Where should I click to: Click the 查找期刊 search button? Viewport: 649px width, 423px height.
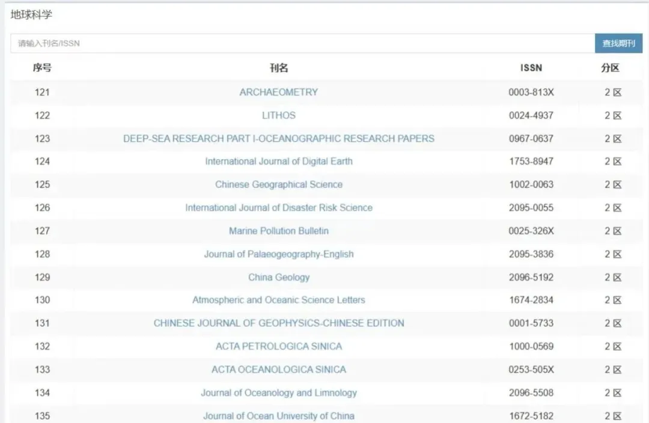(618, 43)
